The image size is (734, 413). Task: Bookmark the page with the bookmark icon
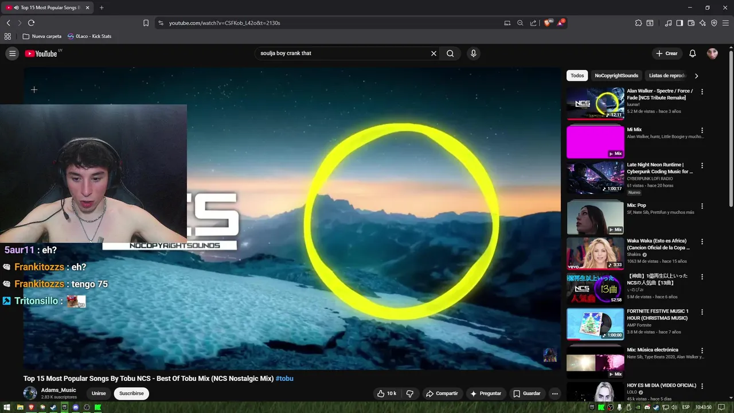click(146, 23)
